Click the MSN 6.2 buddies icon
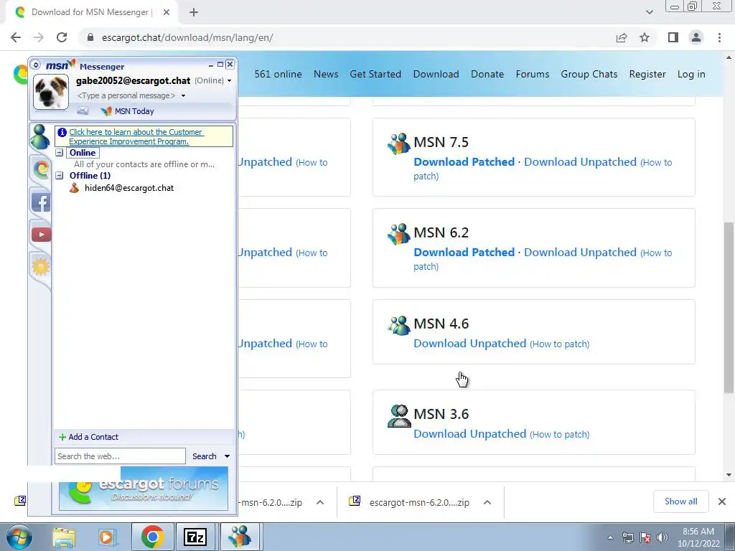Viewport: 735px width, 551px height. [399, 234]
